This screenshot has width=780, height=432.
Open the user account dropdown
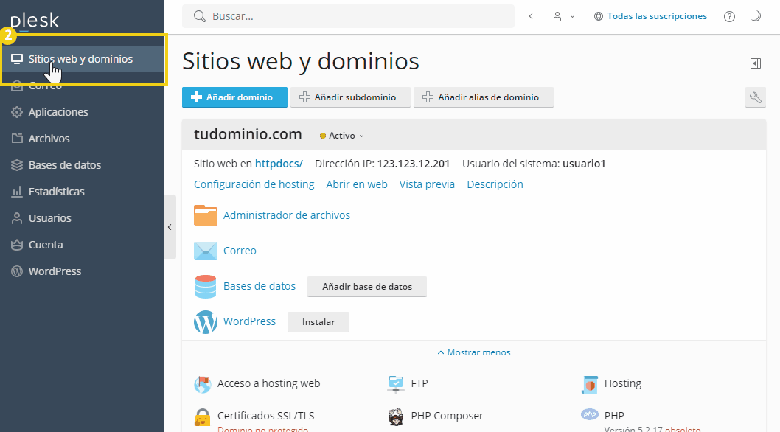pyautogui.click(x=563, y=16)
